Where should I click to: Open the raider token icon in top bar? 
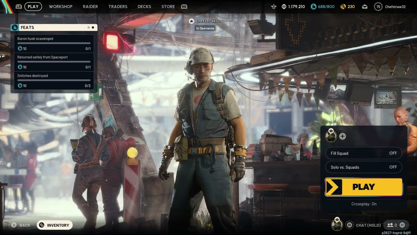click(274, 7)
